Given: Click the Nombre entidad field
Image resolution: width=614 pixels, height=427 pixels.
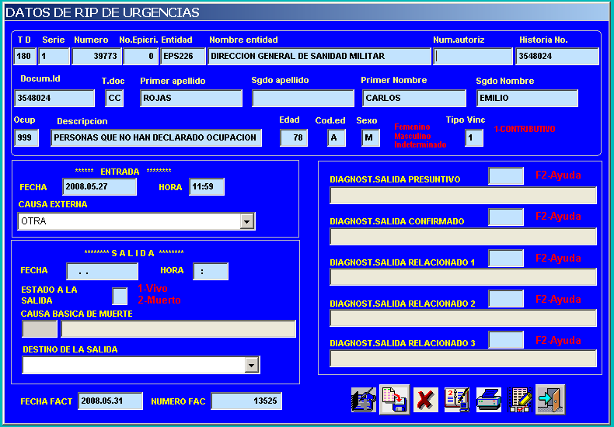Looking at the screenshot, I should pyautogui.click(x=319, y=57).
